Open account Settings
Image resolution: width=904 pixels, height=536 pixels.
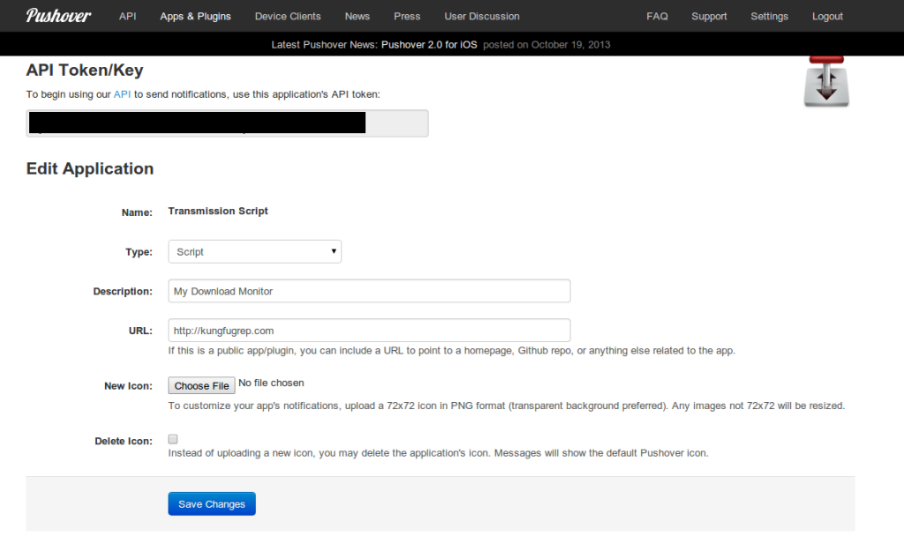(769, 16)
